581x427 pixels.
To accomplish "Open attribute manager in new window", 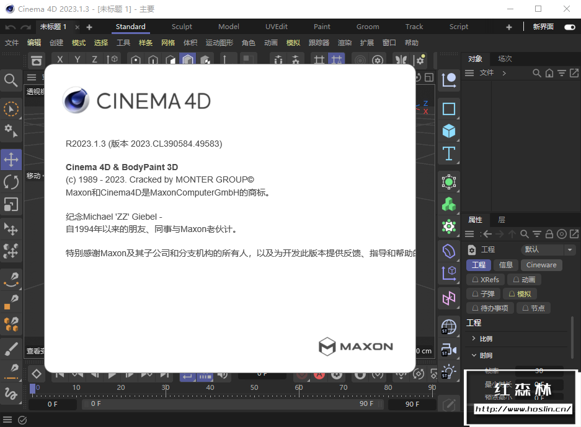I will [574, 234].
